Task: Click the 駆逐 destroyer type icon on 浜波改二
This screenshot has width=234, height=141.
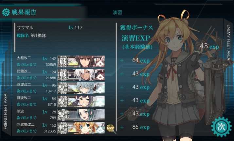Action: pos(63,88)
